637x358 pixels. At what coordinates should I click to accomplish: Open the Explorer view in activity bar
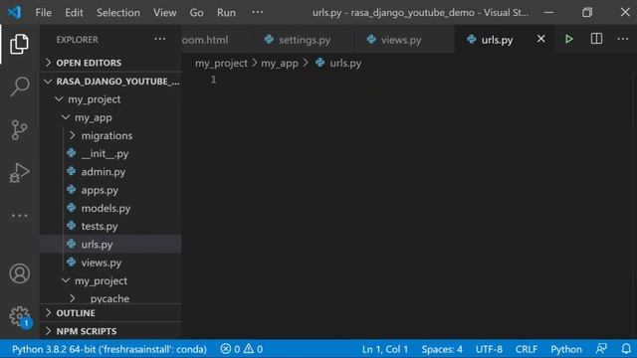(19, 44)
